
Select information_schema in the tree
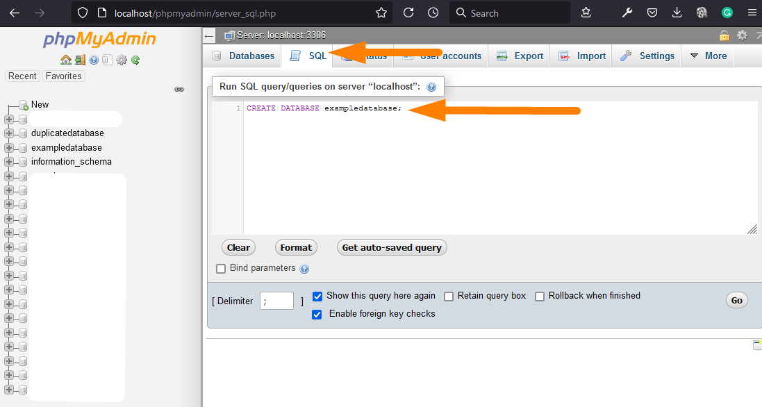[72, 162]
